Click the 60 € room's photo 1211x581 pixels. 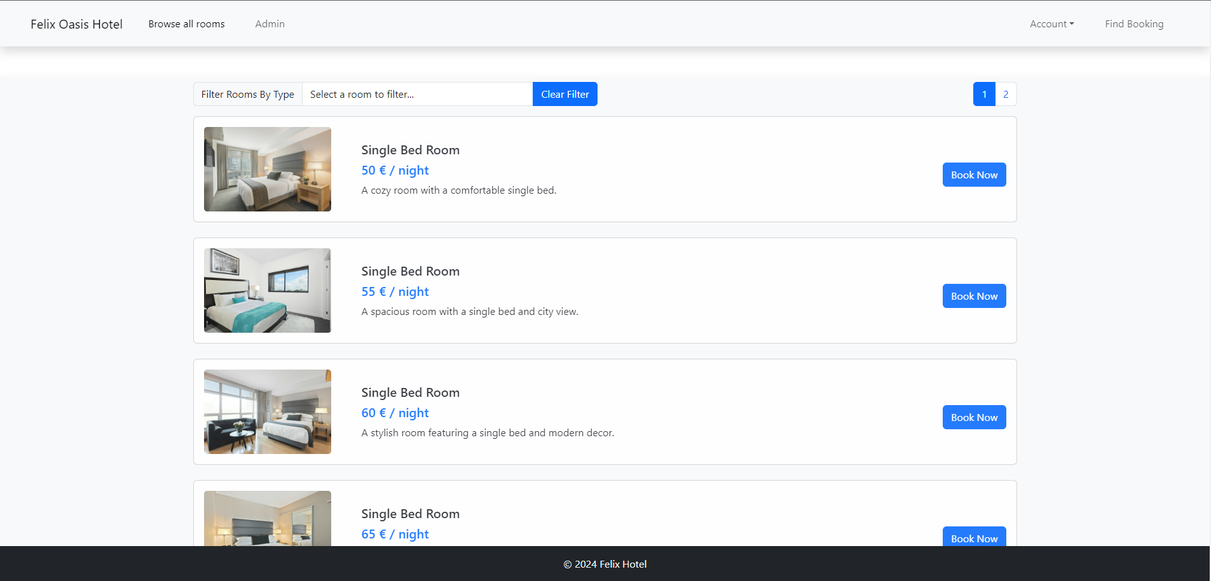coord(267,411)
